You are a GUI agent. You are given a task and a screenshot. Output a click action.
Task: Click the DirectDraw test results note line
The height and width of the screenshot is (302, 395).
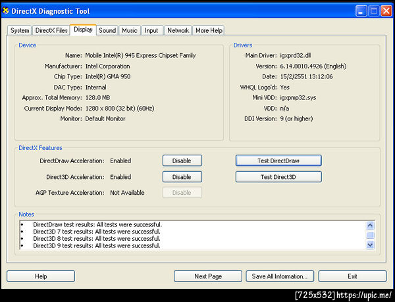(x=97, y=224)
